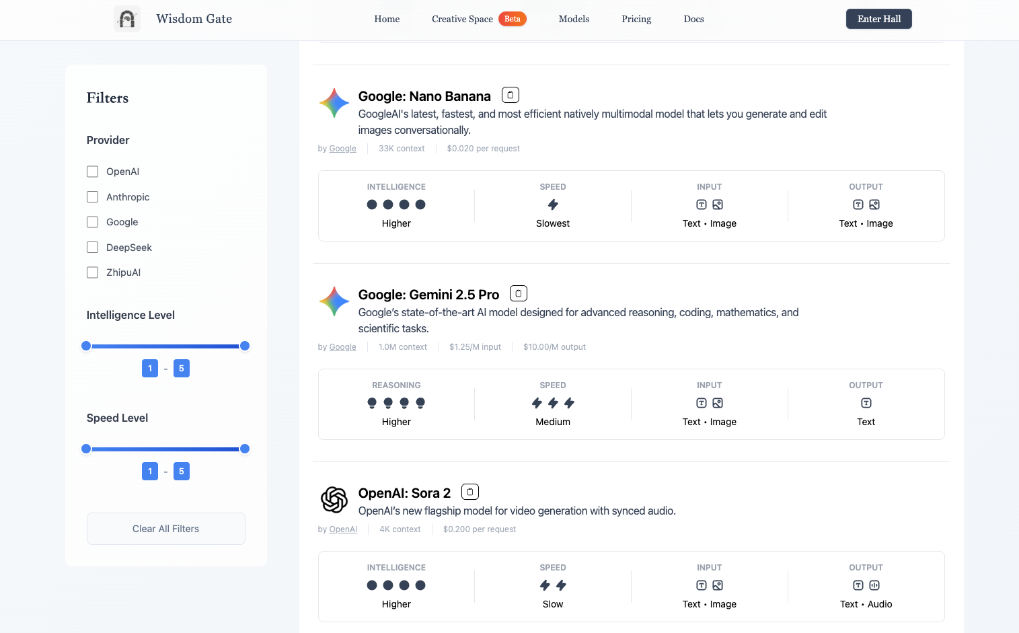The width and height of the screenshot is (1019, 633).
Task: Click the Intelligence Level slider right handle
Action: click(245, 346)
